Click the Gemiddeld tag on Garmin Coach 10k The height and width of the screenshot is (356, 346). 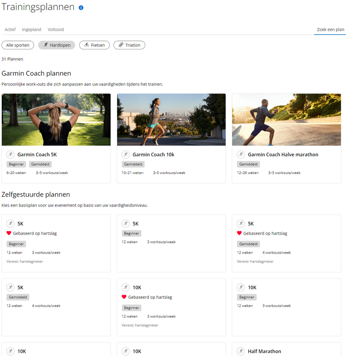(x=133, y=164)
